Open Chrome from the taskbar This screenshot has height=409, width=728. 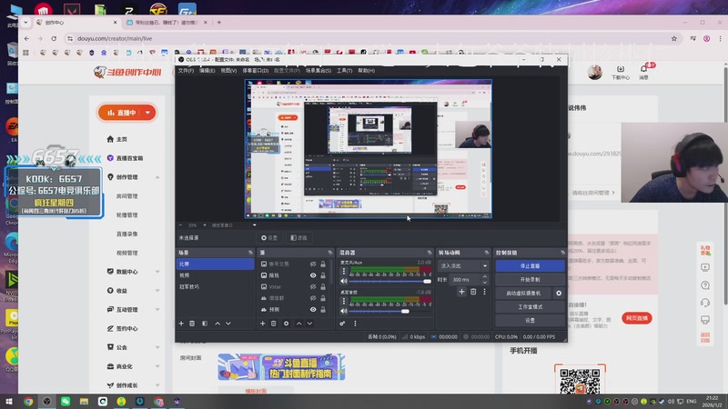click(28, 402)
